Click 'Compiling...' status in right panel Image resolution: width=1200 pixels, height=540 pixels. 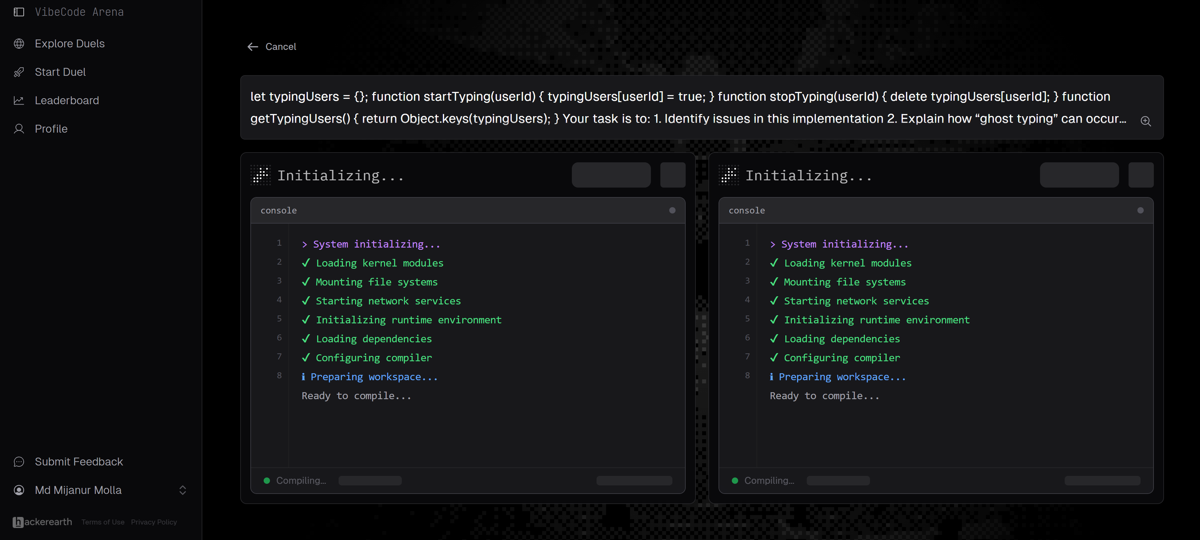[769, 480]
